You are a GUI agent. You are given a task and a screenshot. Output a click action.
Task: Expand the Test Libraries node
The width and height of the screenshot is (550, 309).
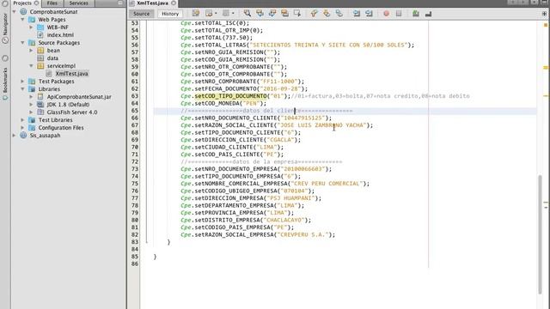pyautogui.click(x=23, y=120)
